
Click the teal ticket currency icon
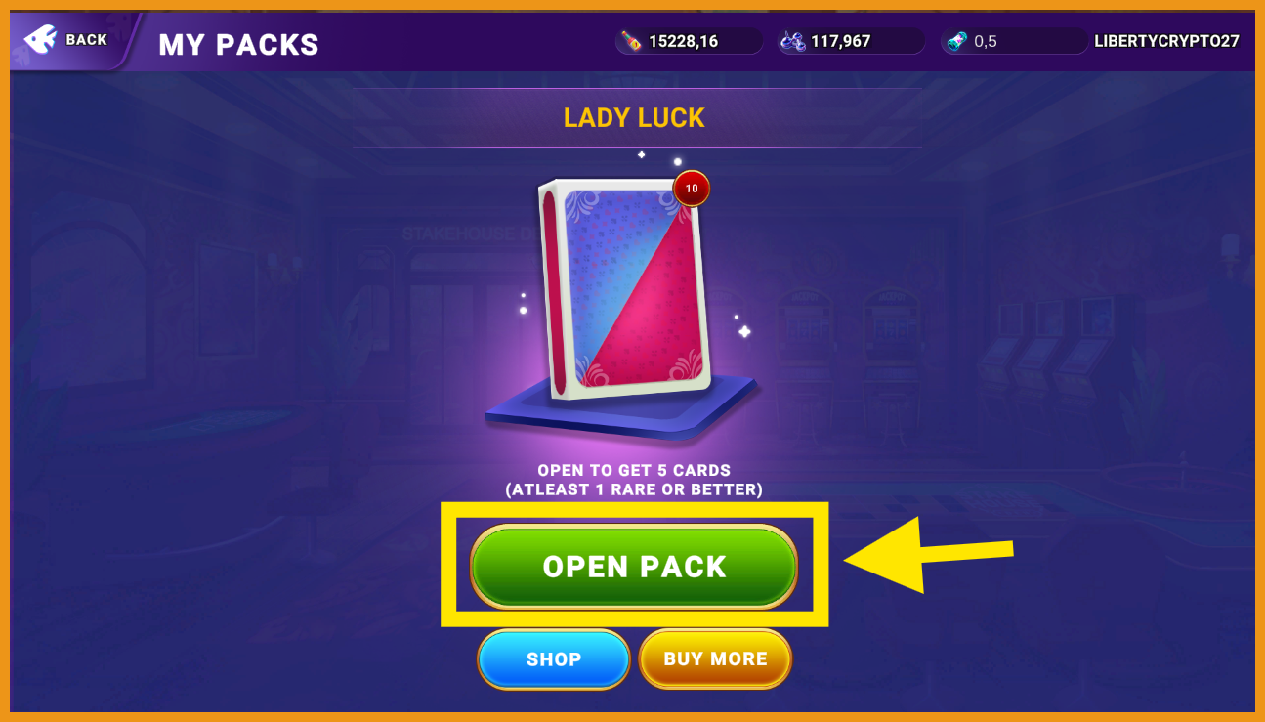click(957, 41)
